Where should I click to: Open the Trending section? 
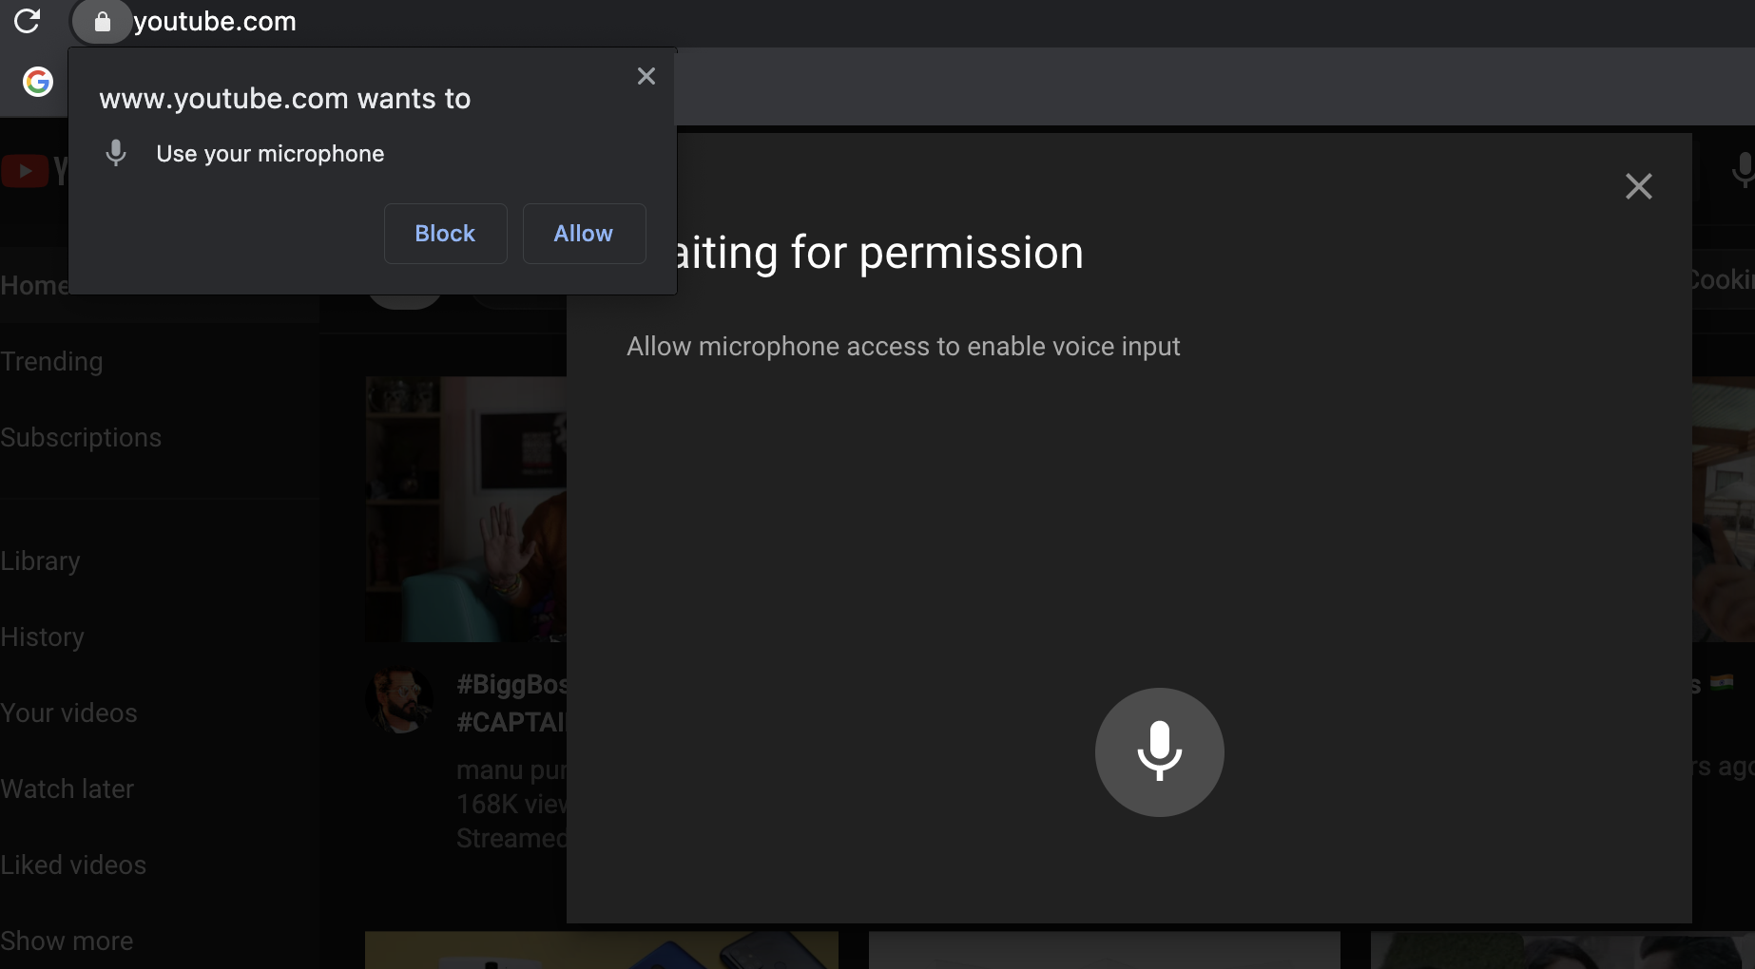pos(52,361)
